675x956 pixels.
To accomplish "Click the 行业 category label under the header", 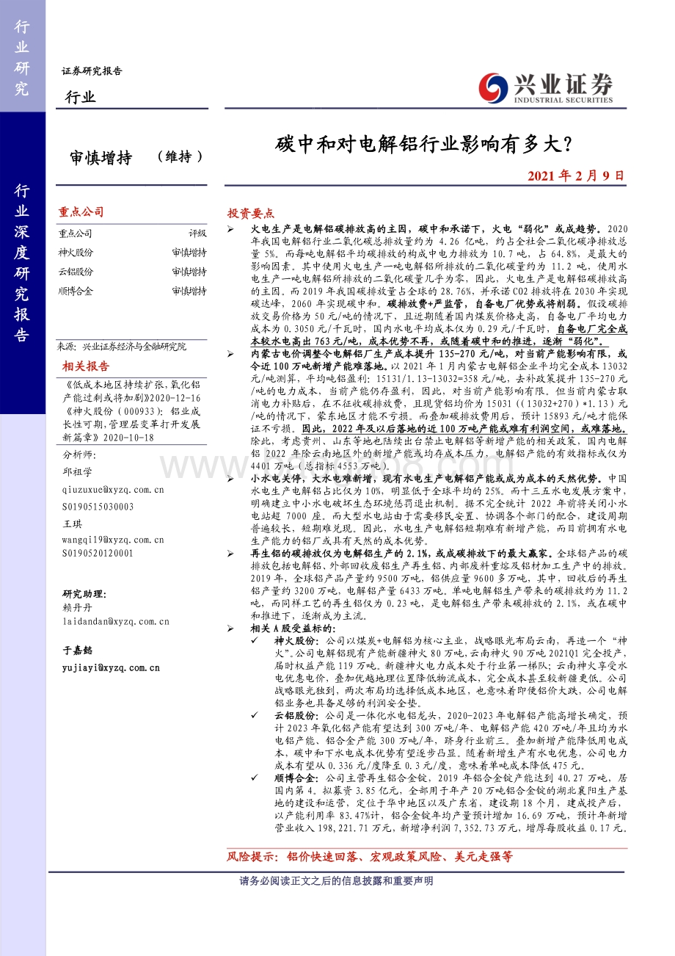I will (x=80, y=97).
